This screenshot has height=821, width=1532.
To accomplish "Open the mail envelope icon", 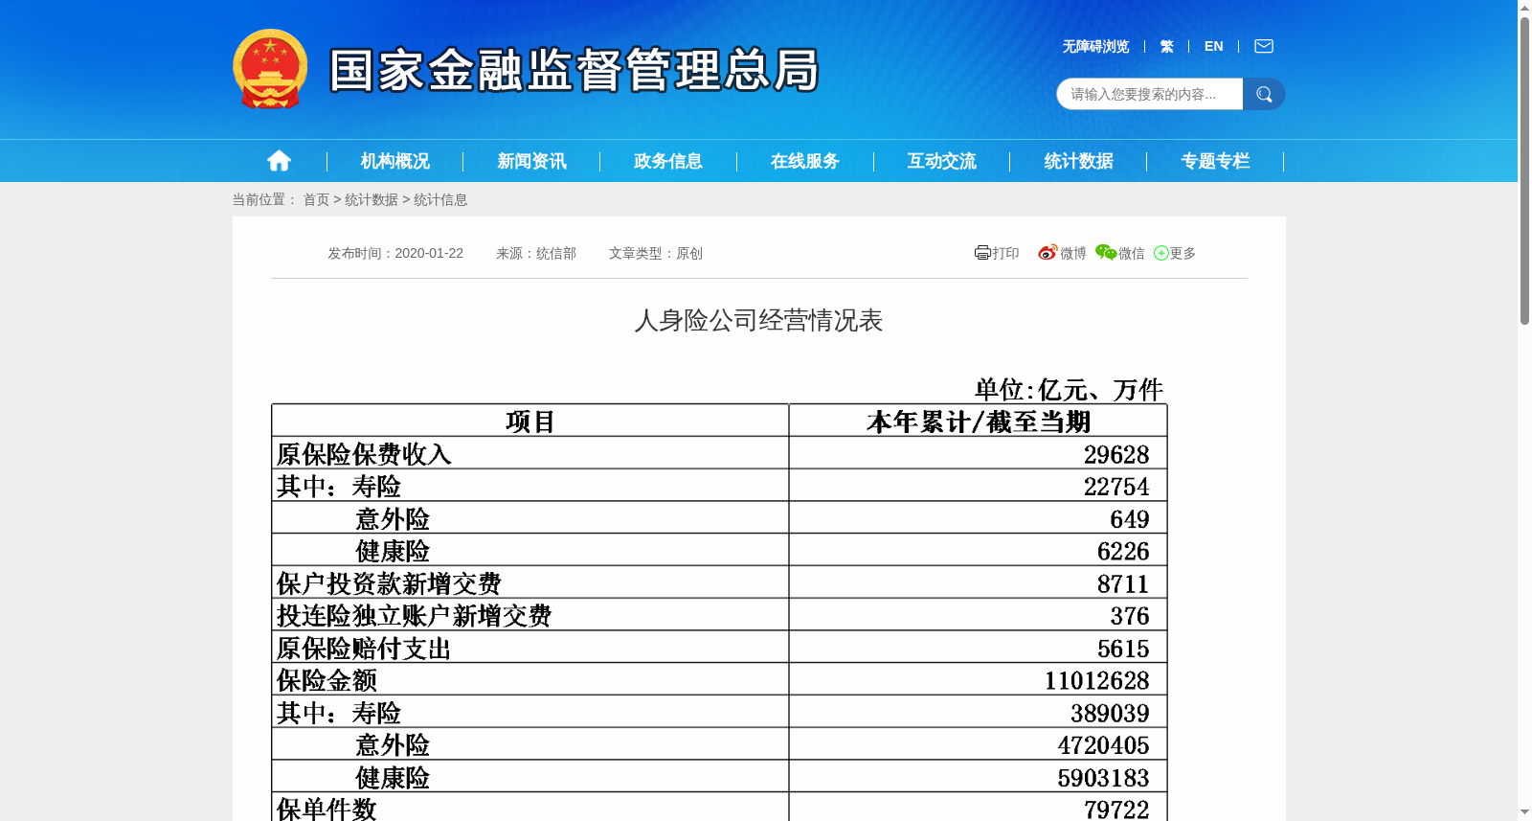I will [x=1264, y=46].
